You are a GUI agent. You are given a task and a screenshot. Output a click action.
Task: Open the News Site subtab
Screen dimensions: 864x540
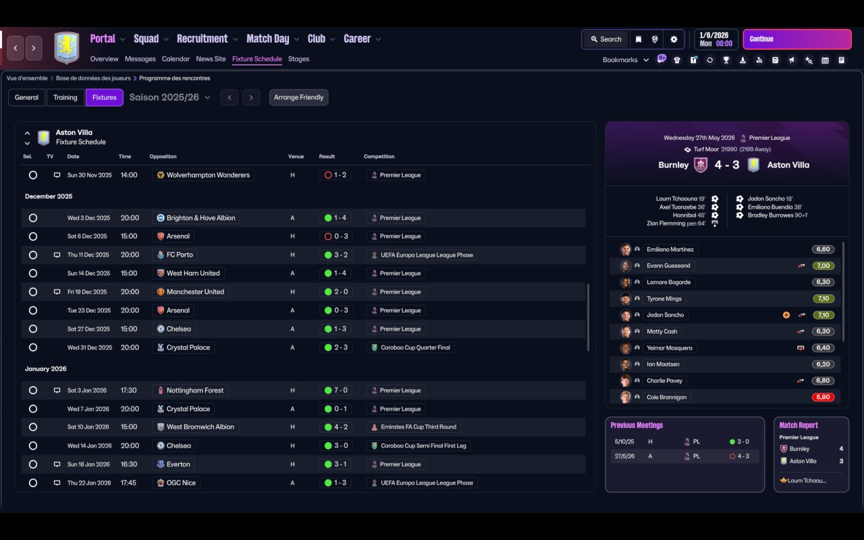coord(211,59)
